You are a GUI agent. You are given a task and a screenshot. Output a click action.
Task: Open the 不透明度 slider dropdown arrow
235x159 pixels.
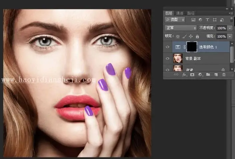click(230, 28)
